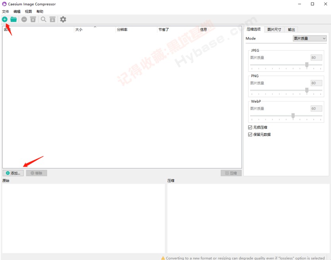Screen dimensions: 331x260
Task: Click the Caesium app logo in the title bar
Action: [x=4, y=4]
